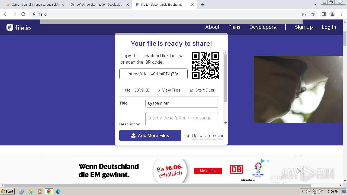Click the QR code image
The height and width of the screenshot is (195, 347).
pyautogui.click(x=205, y=66)
